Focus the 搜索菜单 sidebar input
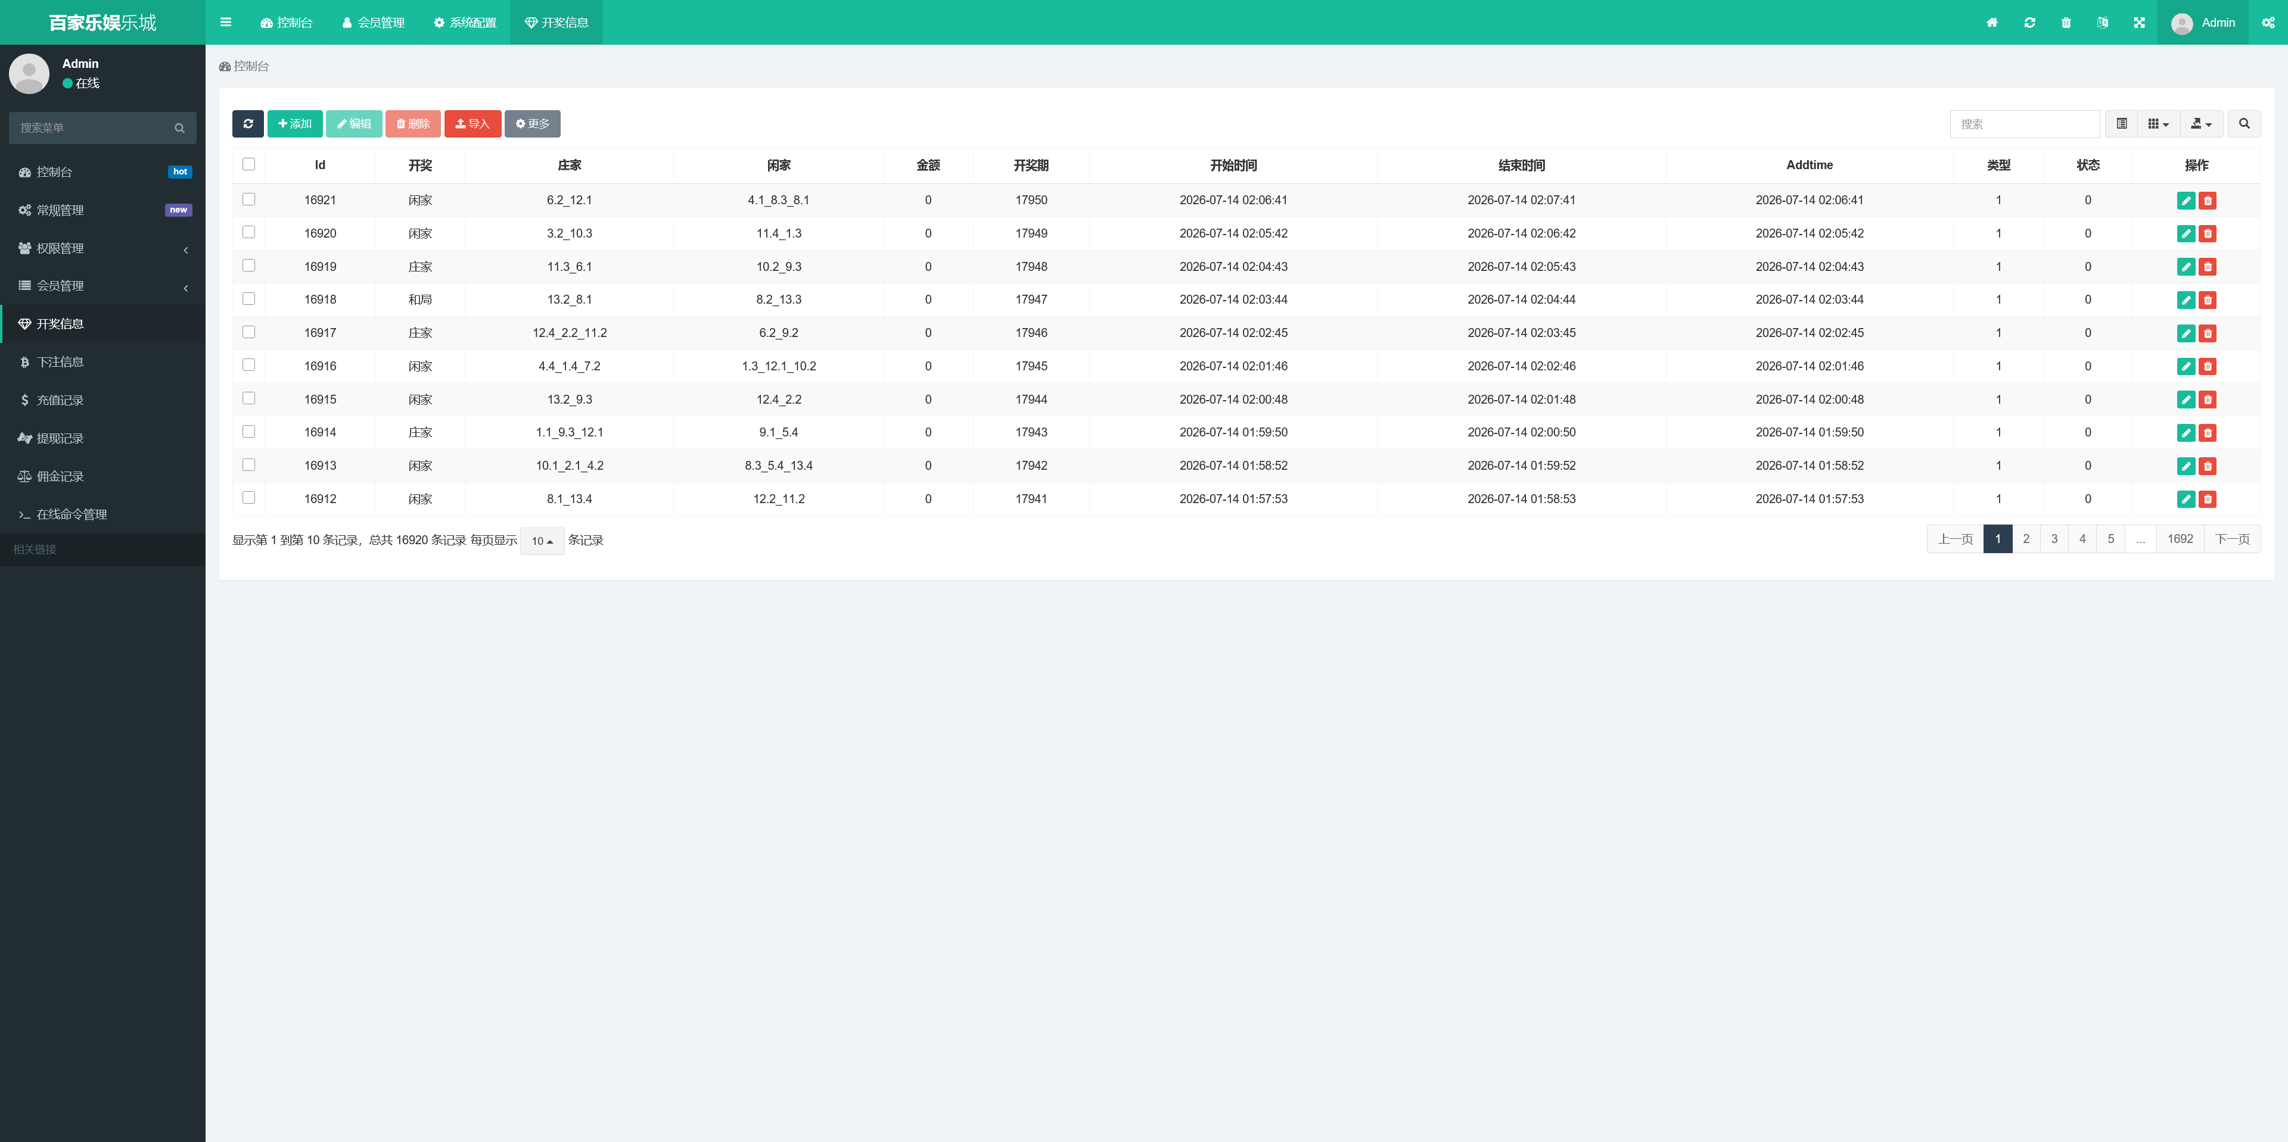 click(x=89, y=128)
